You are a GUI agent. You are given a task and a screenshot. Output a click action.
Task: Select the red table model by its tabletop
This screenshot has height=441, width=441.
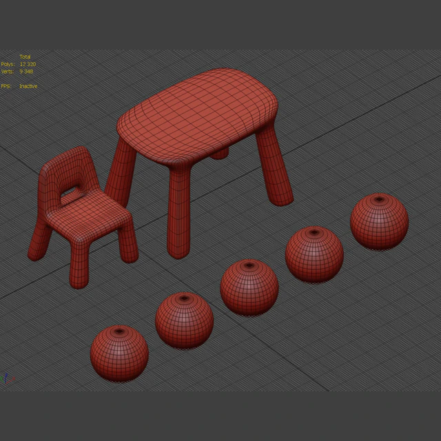click(198, 115)
